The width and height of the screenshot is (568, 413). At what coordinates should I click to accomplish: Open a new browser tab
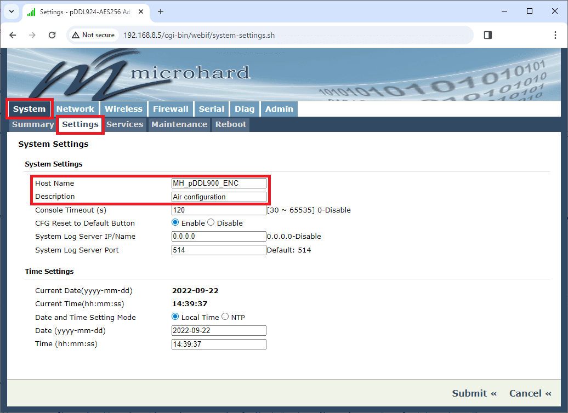tap(161, 12)
